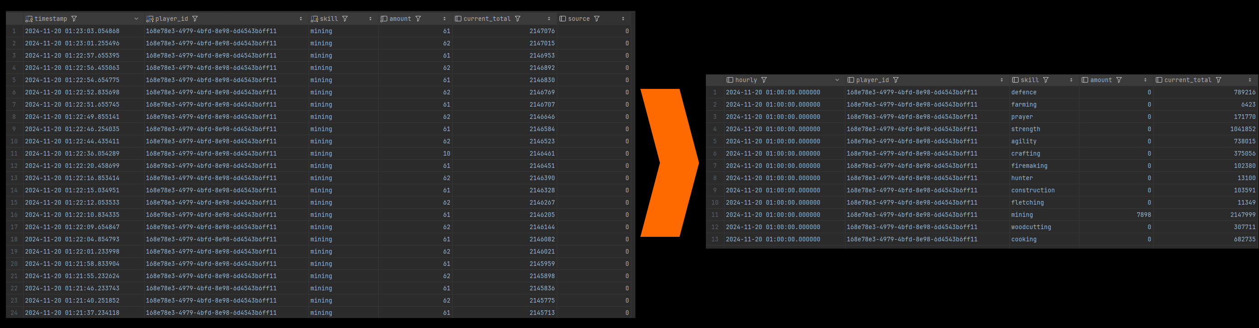
Task: Toggle sort arrows on right table player_id column
Action: click(1001, 80)
